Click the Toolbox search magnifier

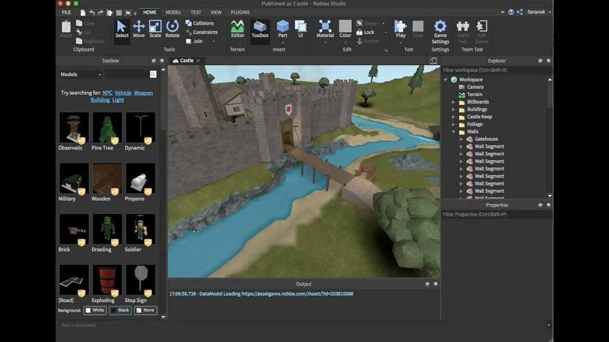click(153, 74)
